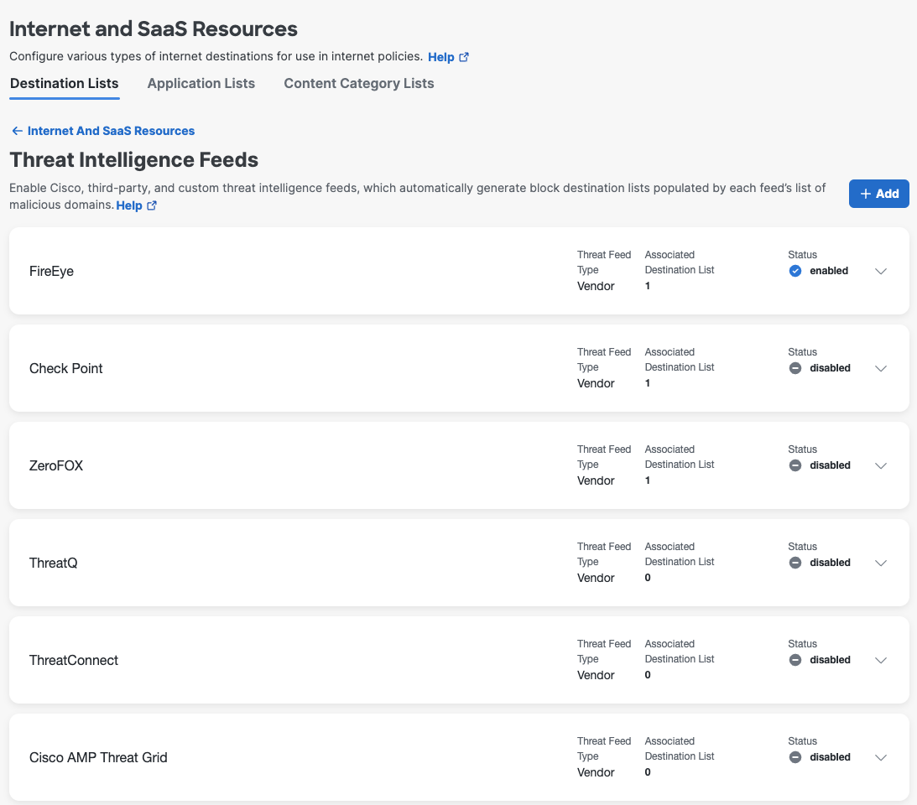Click the disabled status icon for ThreatConnect
The height and width of the screenshot is (805, 917).
[x=795, y=660]
